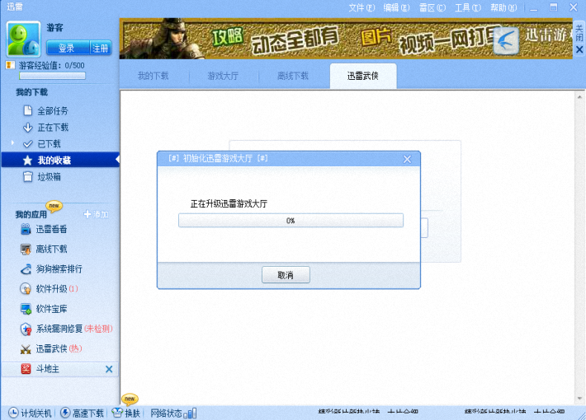Image resolution: width=586 pixels, height=420 pixels.
Task: Click the 计划关机 clock icon
Action: pyautogui.click(x=13, y=413)
